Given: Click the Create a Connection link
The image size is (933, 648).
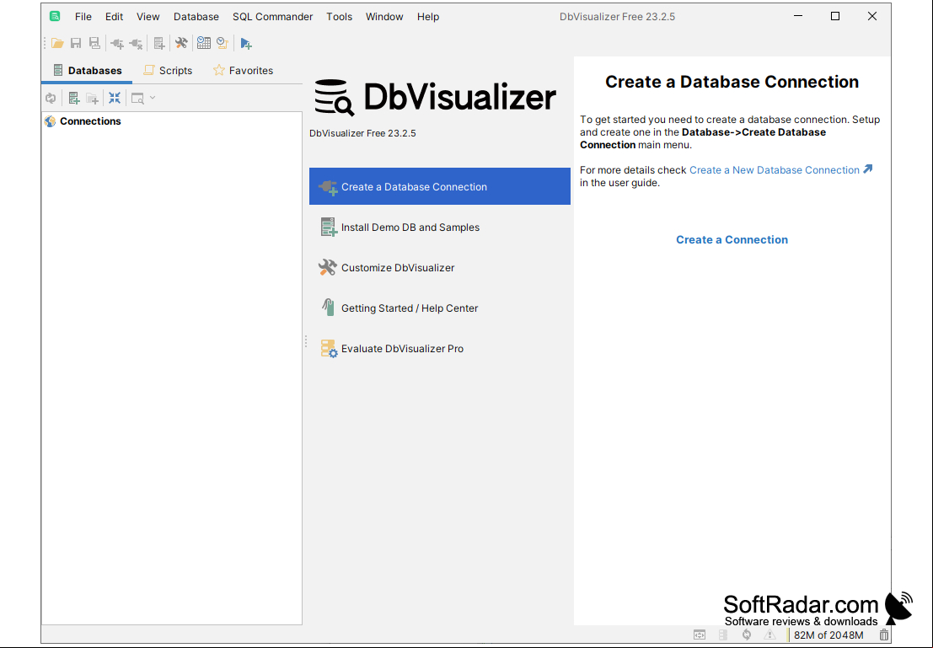Looking at the screenshot, I should point(732,240).
